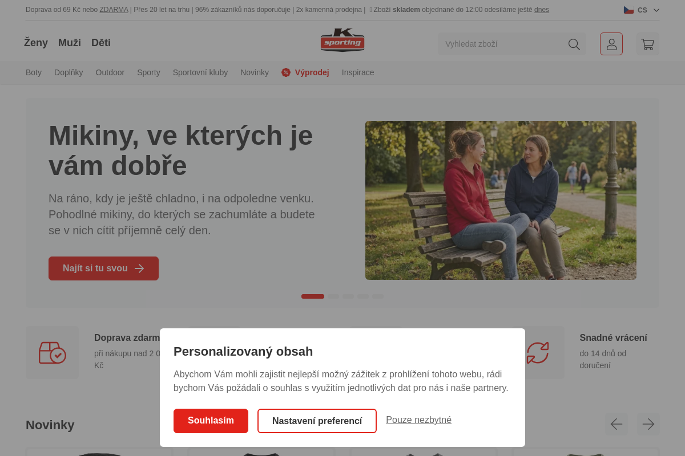
Task: Go to previous Novinky products arrow
Action: (616, 424)
